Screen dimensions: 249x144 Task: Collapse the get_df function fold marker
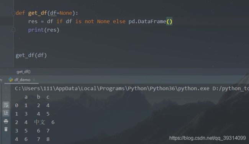[13, 13]
